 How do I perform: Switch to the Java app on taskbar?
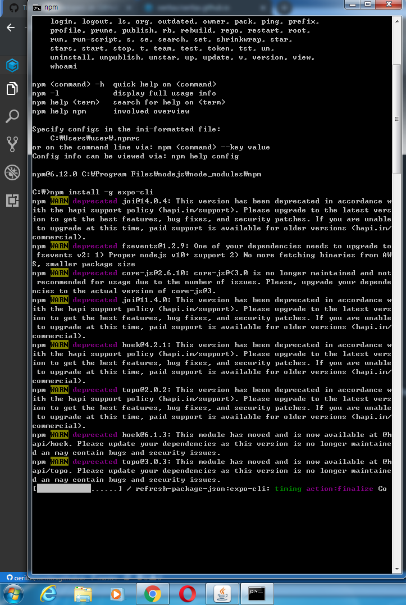click(x=222, y=594)
